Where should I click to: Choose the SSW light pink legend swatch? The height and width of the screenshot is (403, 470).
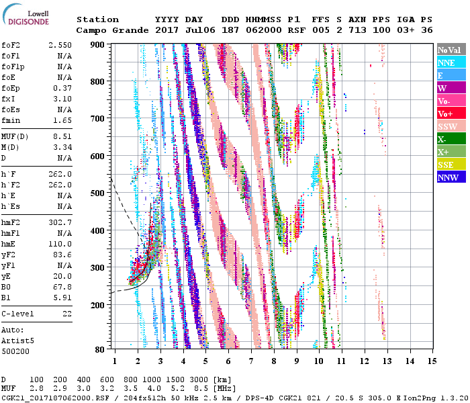[450, 126]
